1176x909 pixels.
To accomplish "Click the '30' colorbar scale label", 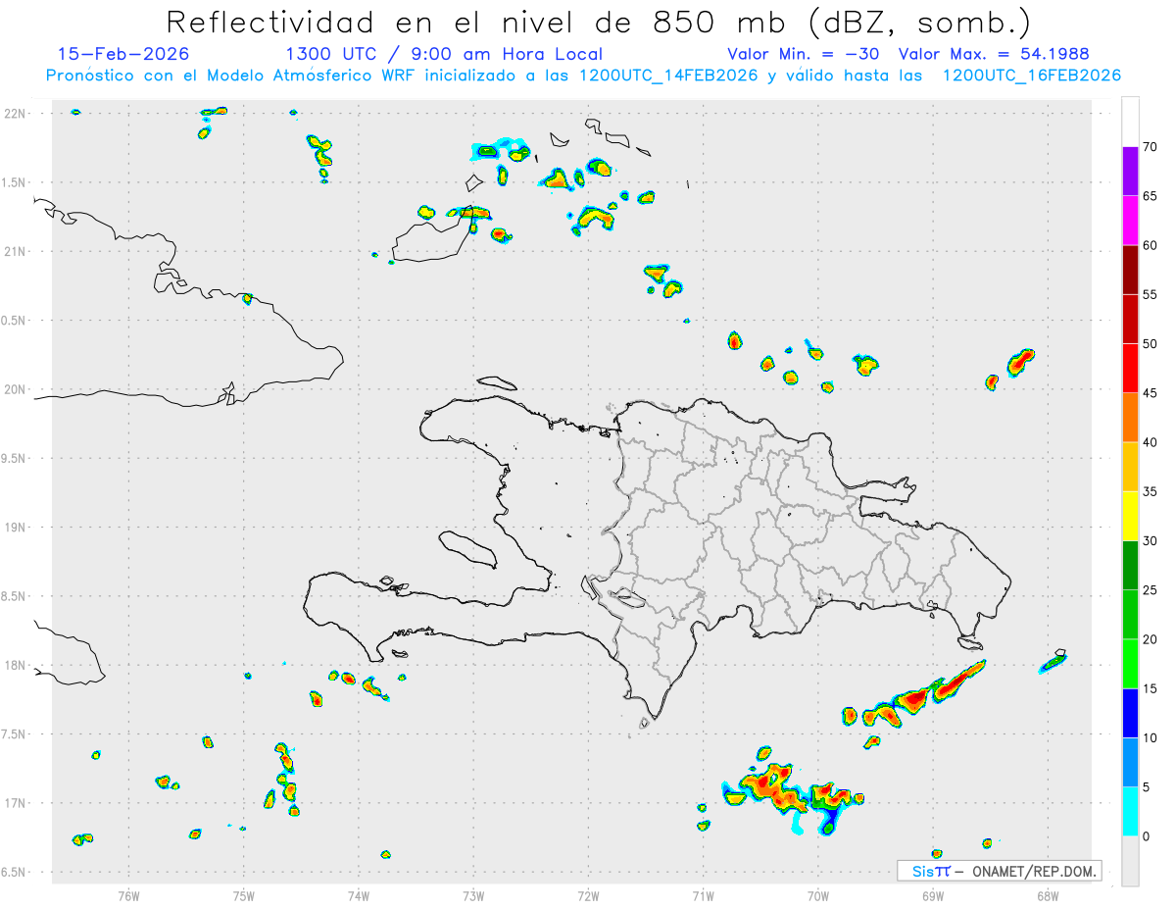I will pos(1151,541).
